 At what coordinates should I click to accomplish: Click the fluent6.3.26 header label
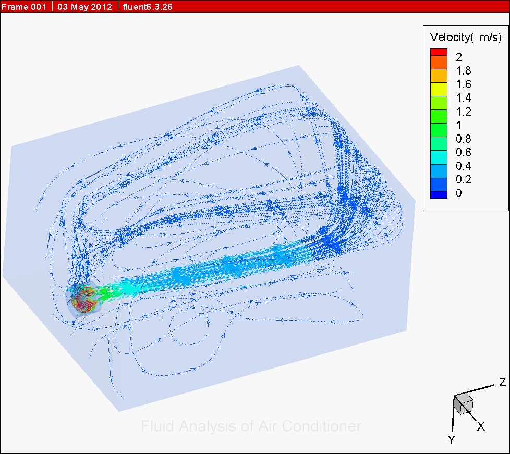pos(148,6)
